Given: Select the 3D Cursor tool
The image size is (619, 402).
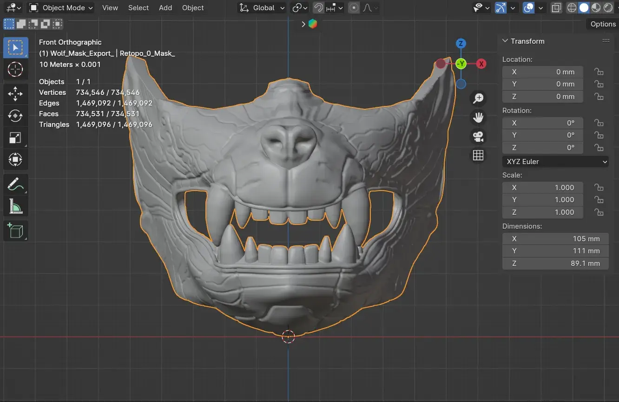Looking at the screenshot, I should (x=15, y=70).
